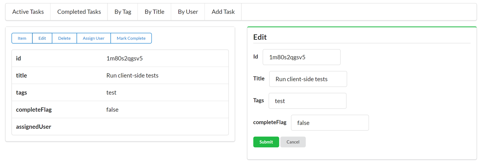Viewport: 480px width, 165px height.
Task: Focus the Id input field
Action: tap(301, 57)
